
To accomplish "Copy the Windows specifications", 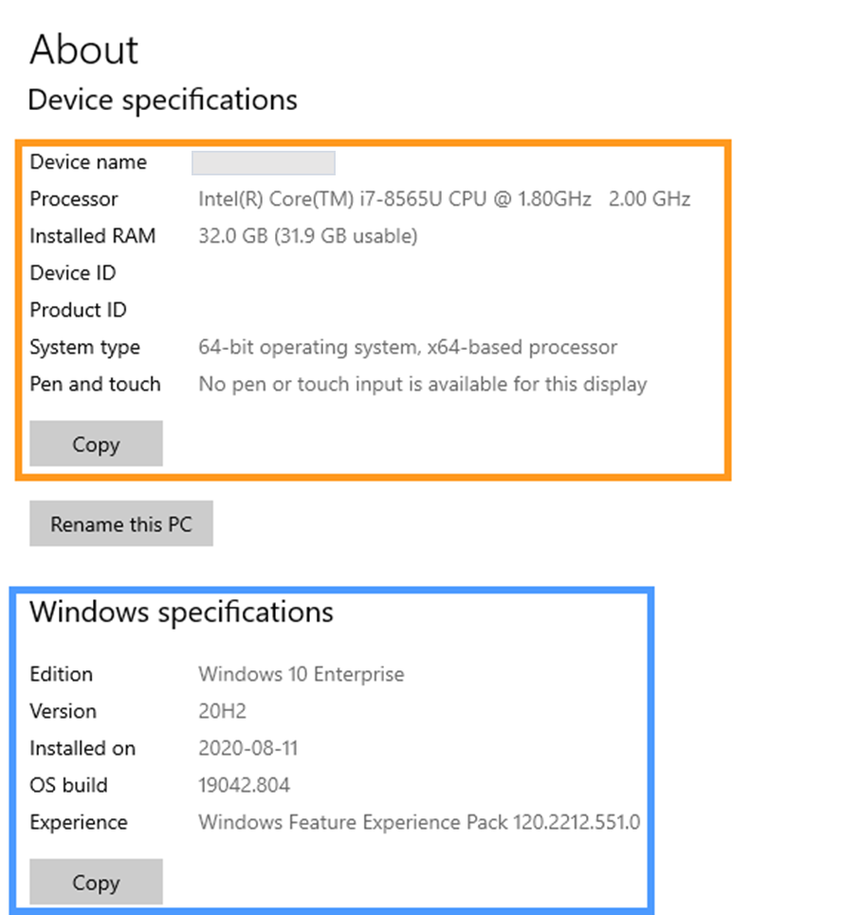I will tap(96, 882).
